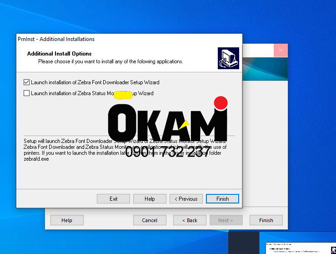
Task: Click Finish in the background wizard window
Action: (x=266, y=220)
